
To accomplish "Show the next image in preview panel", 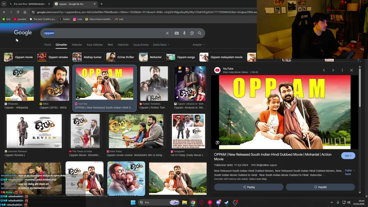I will (333, 70).
